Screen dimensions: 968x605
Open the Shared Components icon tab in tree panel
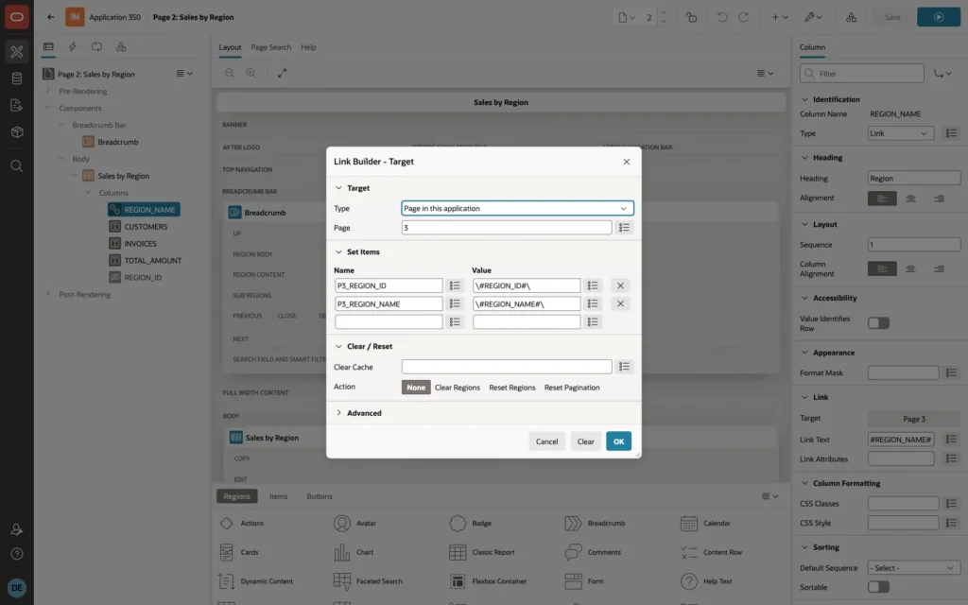tap(121, 47)
